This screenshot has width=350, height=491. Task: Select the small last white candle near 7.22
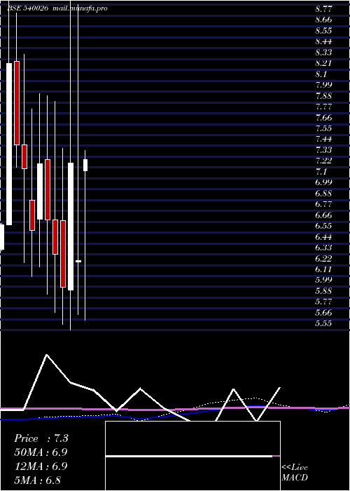coord(85,165)
